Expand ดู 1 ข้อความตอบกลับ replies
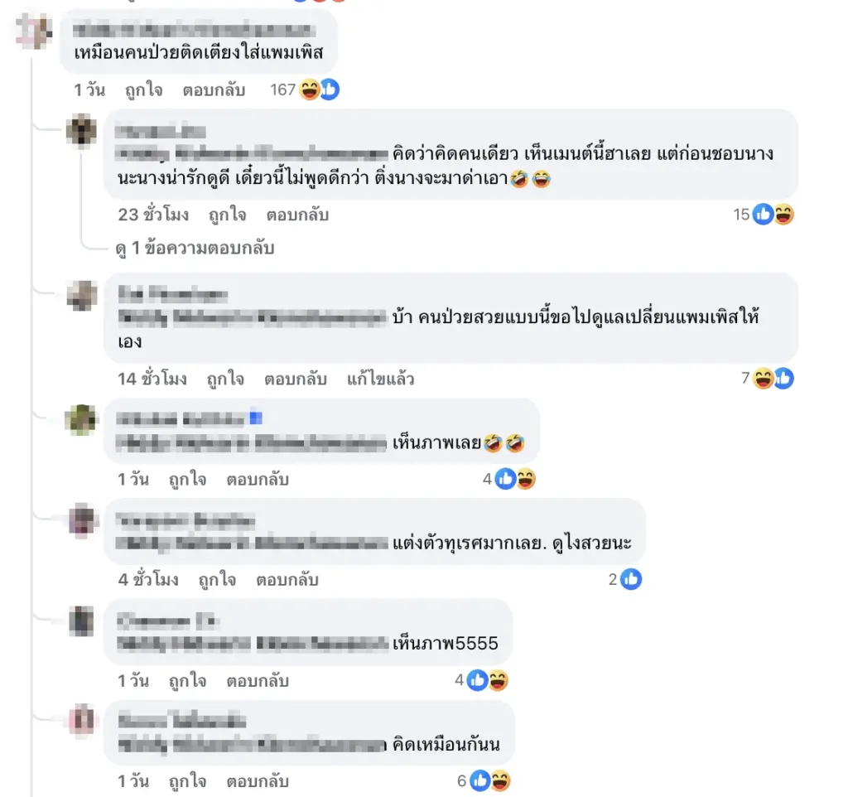Screen dimensions: 848x797 click(x=195, y=248)
